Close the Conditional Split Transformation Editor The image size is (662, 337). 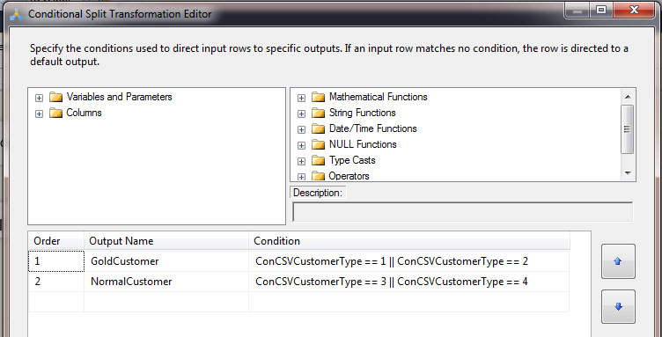click(x=633, y=10)
